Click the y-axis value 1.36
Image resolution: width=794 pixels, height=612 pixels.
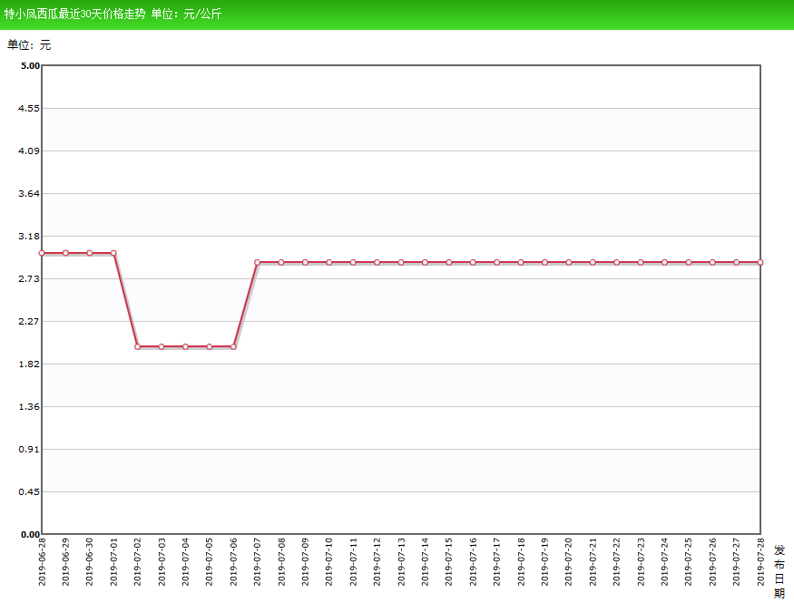click(x=29, y=407)
